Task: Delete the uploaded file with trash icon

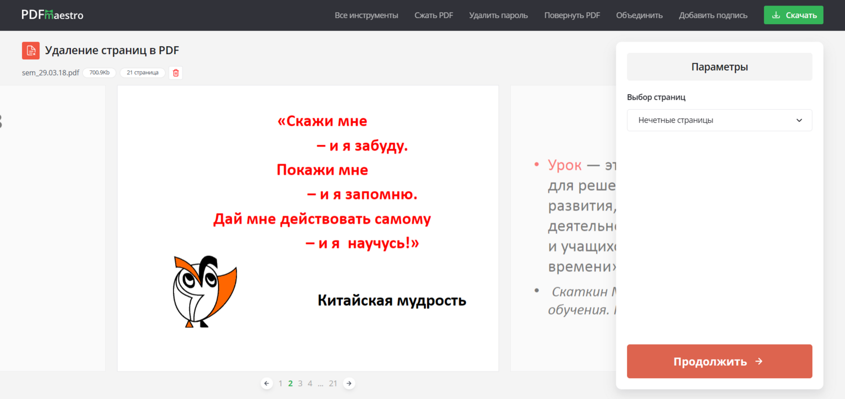Action: [x=176, y=73]
